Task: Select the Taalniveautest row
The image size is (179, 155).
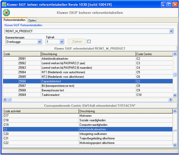Action: tap(88, 95)
